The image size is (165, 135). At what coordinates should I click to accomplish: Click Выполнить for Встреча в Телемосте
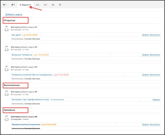point(155,55)
